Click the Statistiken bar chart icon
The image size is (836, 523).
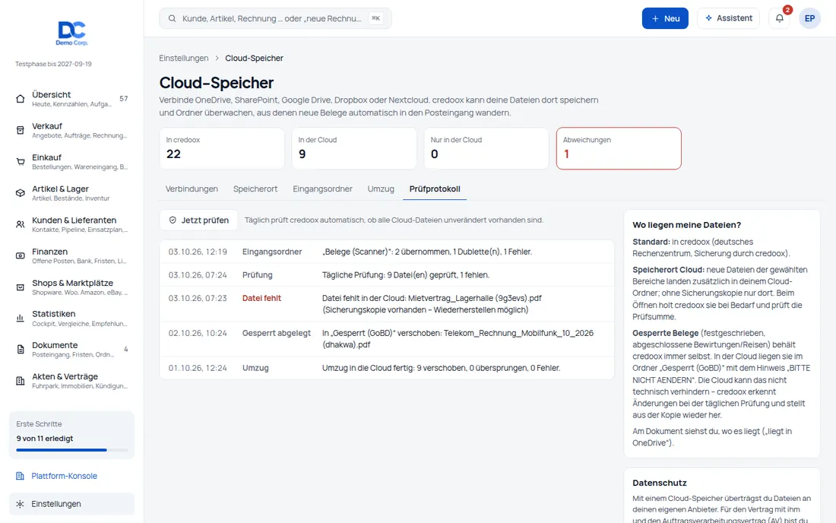pos(21,319)
